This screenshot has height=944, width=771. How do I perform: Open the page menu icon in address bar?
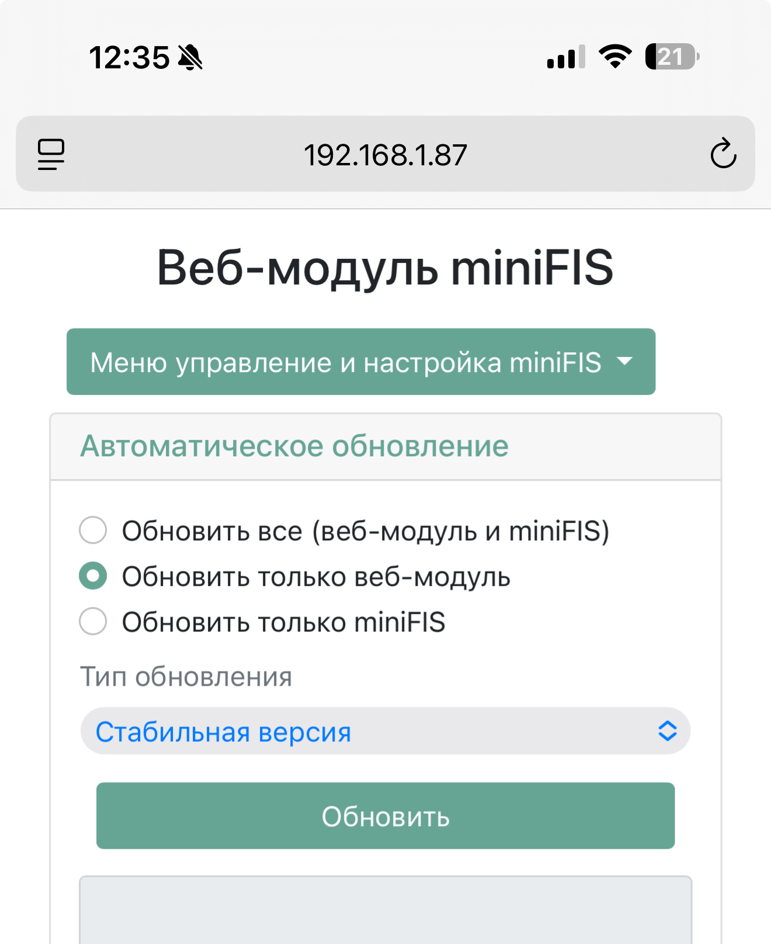51,154
